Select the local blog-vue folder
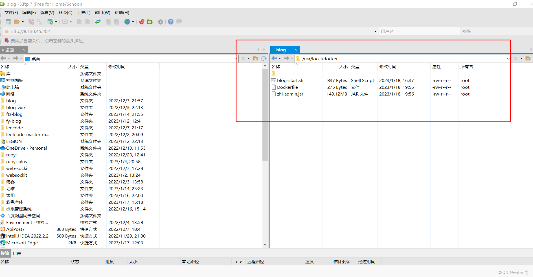The width and height of the screenshot is (533, 277). (15, 108)
